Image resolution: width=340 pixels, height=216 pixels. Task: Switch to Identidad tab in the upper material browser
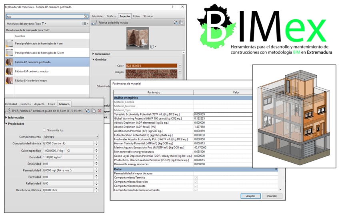[x=98, y=16]
